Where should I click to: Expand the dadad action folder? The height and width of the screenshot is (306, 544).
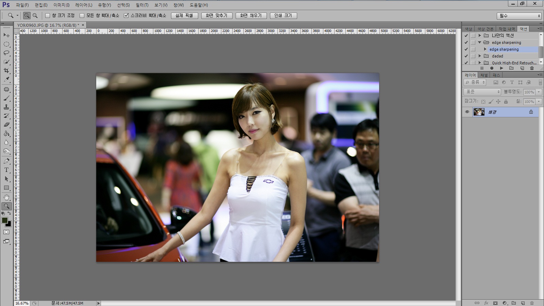pyautogui.click(x=480, y=56)
